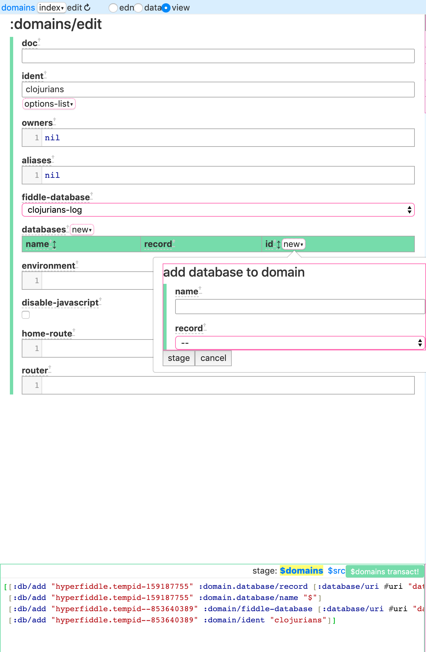Click the fiddle-database field label
Image resolution: width=426 pixels, height=652 pixels.
pyautogui.click(x=56, y=197)
